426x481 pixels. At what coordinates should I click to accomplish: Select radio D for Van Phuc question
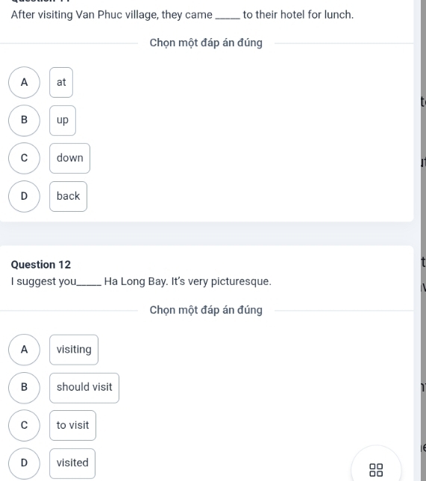24,196
